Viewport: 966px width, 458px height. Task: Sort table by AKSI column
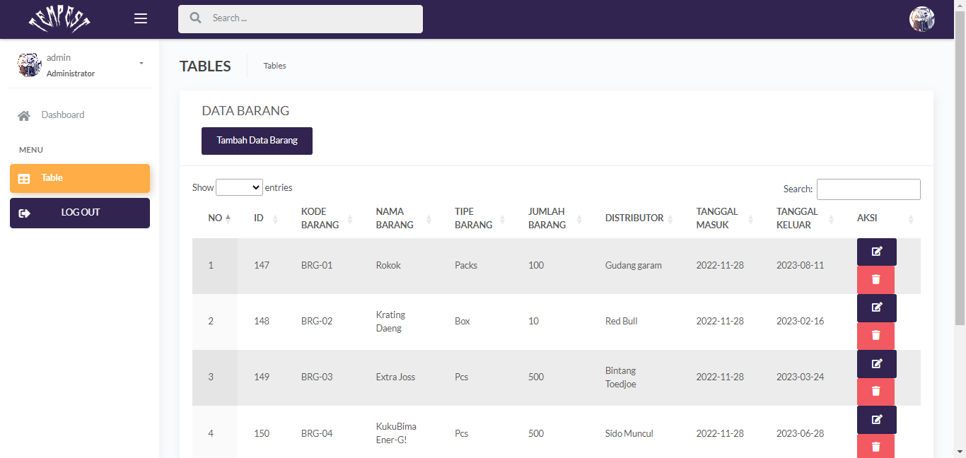click(880, 218)
